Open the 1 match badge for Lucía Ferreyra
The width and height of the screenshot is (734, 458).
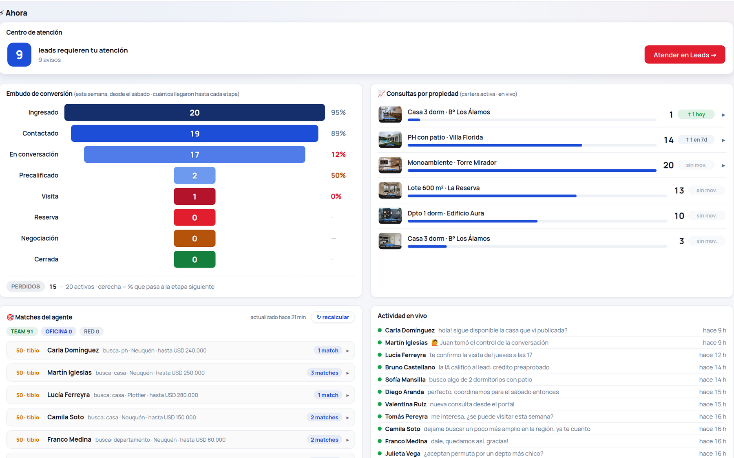[328, 395]
